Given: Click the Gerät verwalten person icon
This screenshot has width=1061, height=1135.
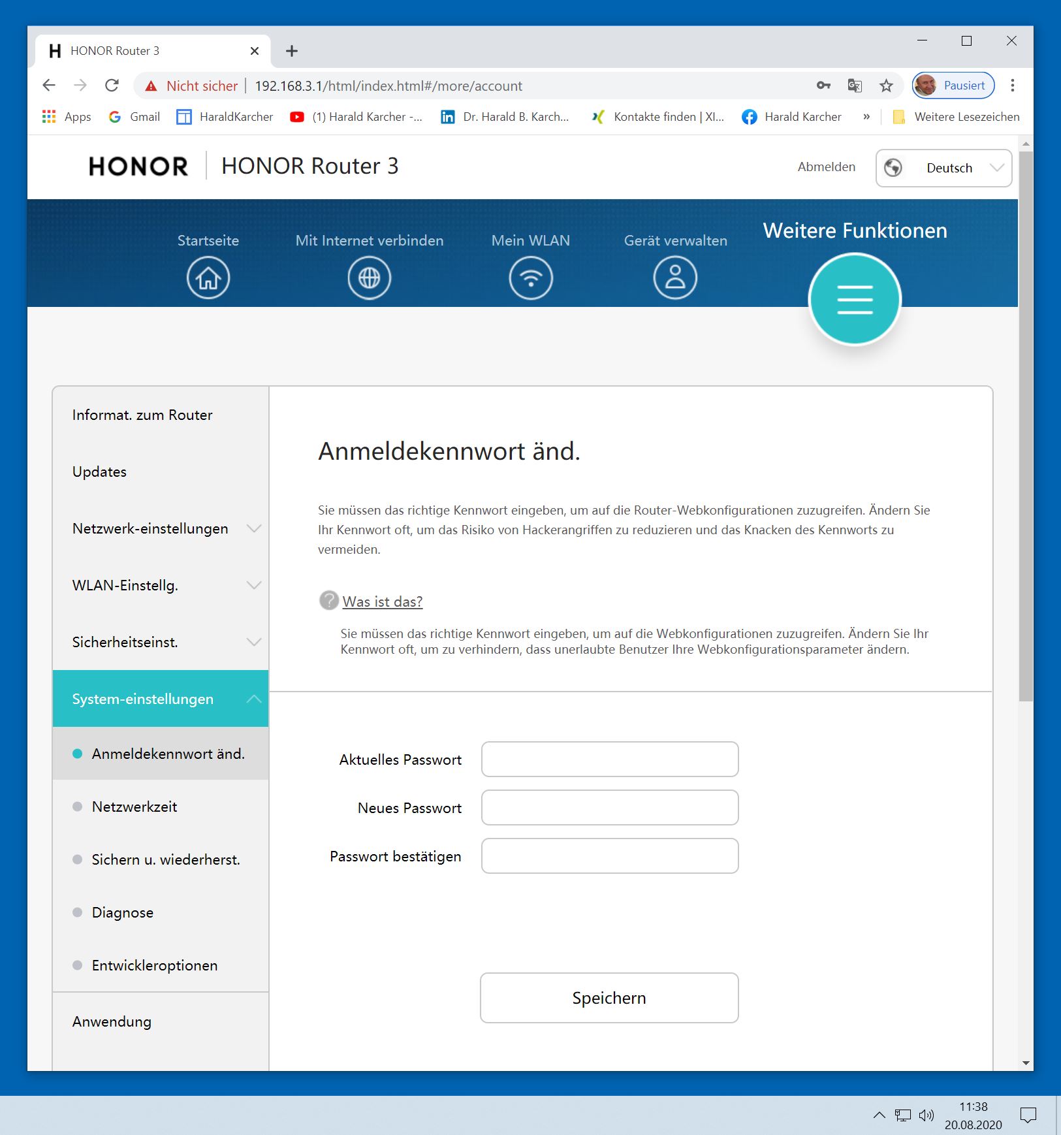Looking at the screenshot, I should click(675, 278).
